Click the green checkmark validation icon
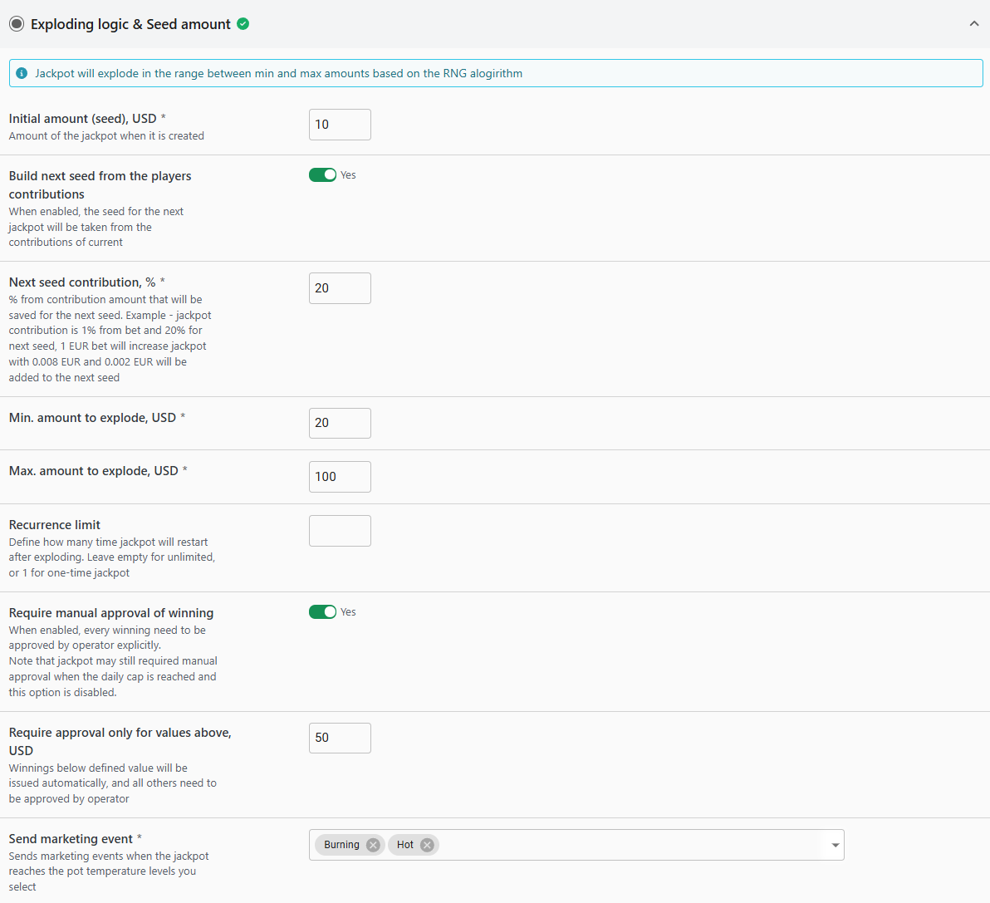This screenshot has width=990, height=903. tap(243, 24)
